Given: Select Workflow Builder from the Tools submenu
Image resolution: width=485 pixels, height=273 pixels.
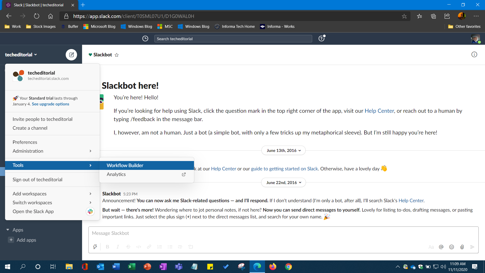Looking at the screenshot, I should [x=125, y=165].
